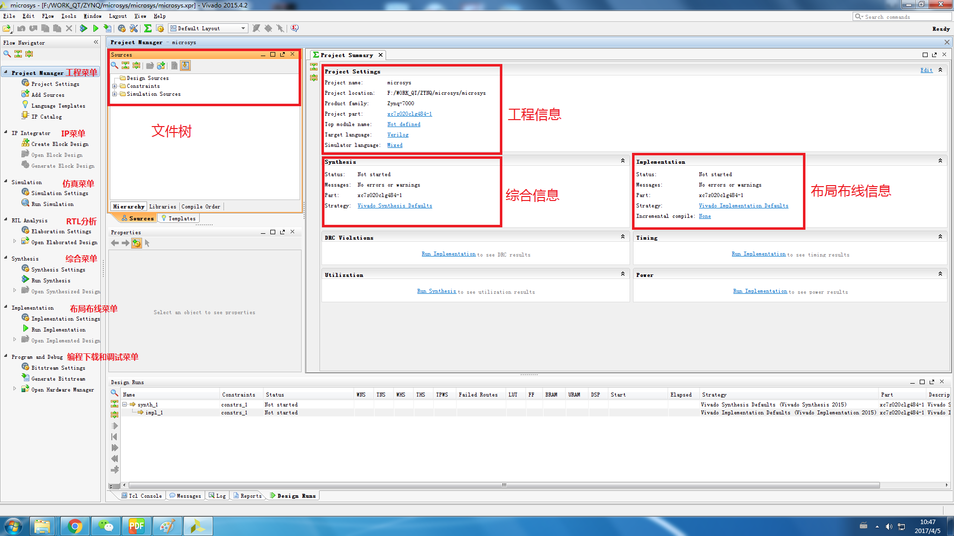Screen dimensions: 954x536
Task: Open Chrome from the Windows taskbar
Action: 75,526
